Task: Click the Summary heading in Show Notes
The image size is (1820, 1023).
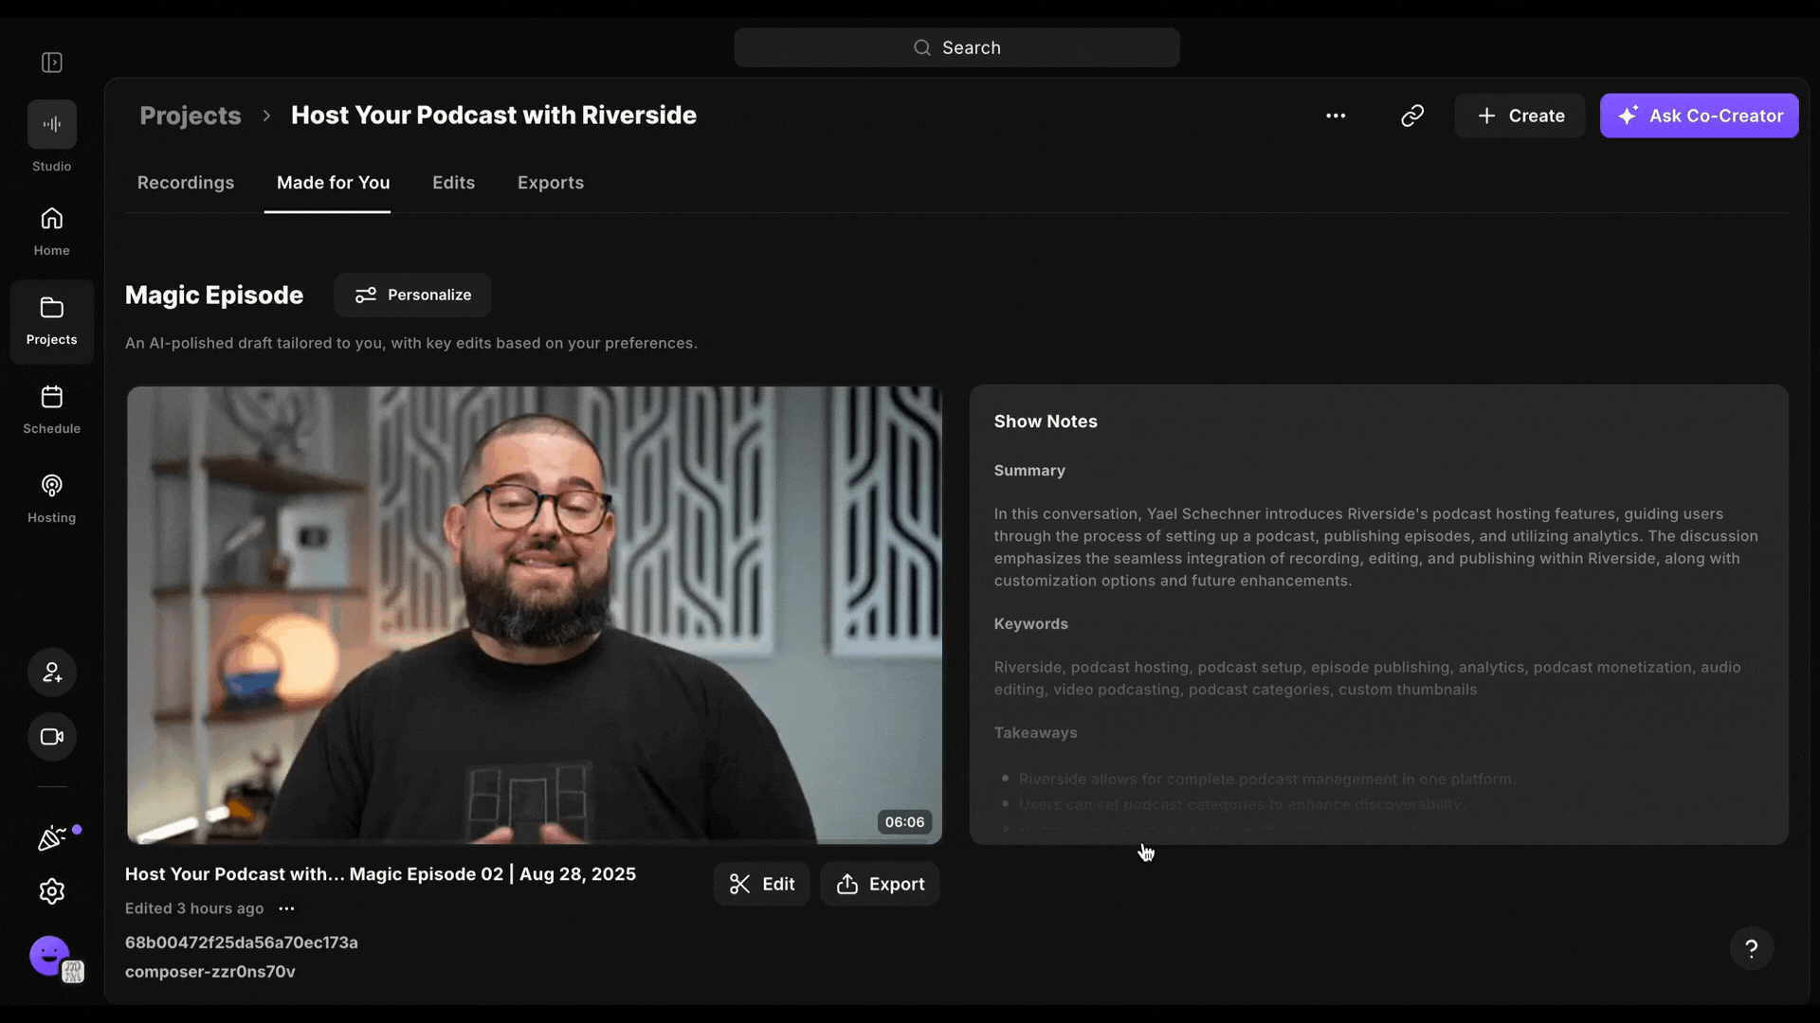Action: [x=1029, y=471]
